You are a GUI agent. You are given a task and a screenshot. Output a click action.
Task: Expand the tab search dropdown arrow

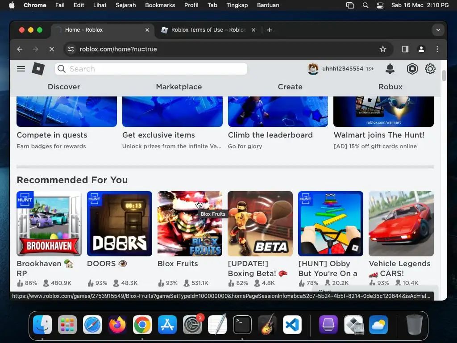(438, 30)
